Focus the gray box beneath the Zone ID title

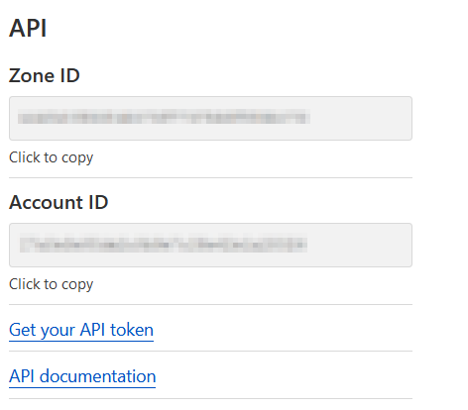click(210, 118)
